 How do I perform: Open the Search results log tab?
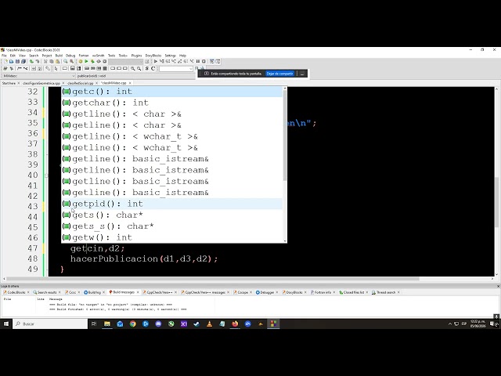pyautogui.click(x=47, y=292)
